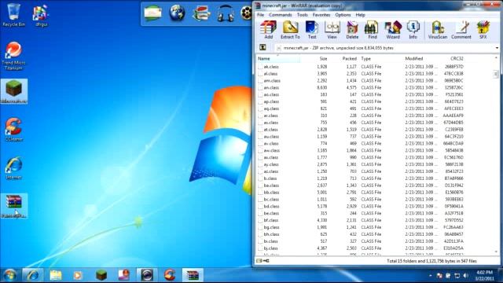Click the up one level folder icon
Viewport: 503px width, 283px height.
pos(263,47)
